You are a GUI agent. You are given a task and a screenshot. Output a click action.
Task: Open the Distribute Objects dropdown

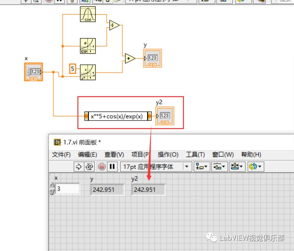point(219,167)
